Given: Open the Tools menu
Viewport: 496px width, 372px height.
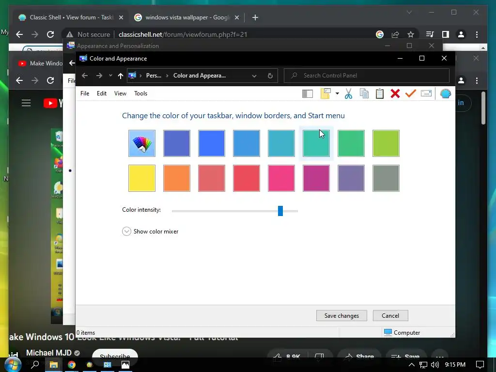Looking at the screenshot, I should [140, 93].
